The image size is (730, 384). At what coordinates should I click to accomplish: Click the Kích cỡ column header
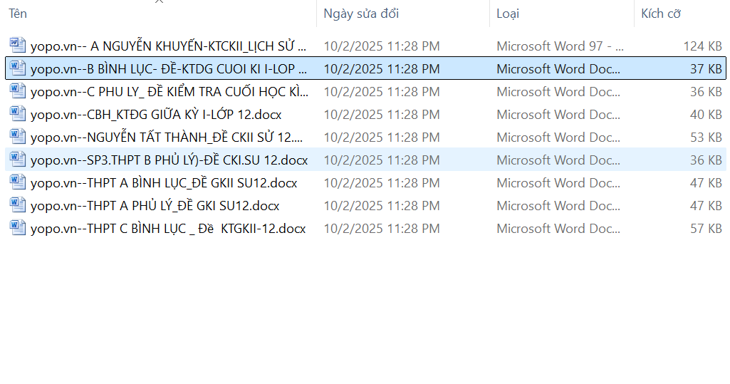(662, 14)
